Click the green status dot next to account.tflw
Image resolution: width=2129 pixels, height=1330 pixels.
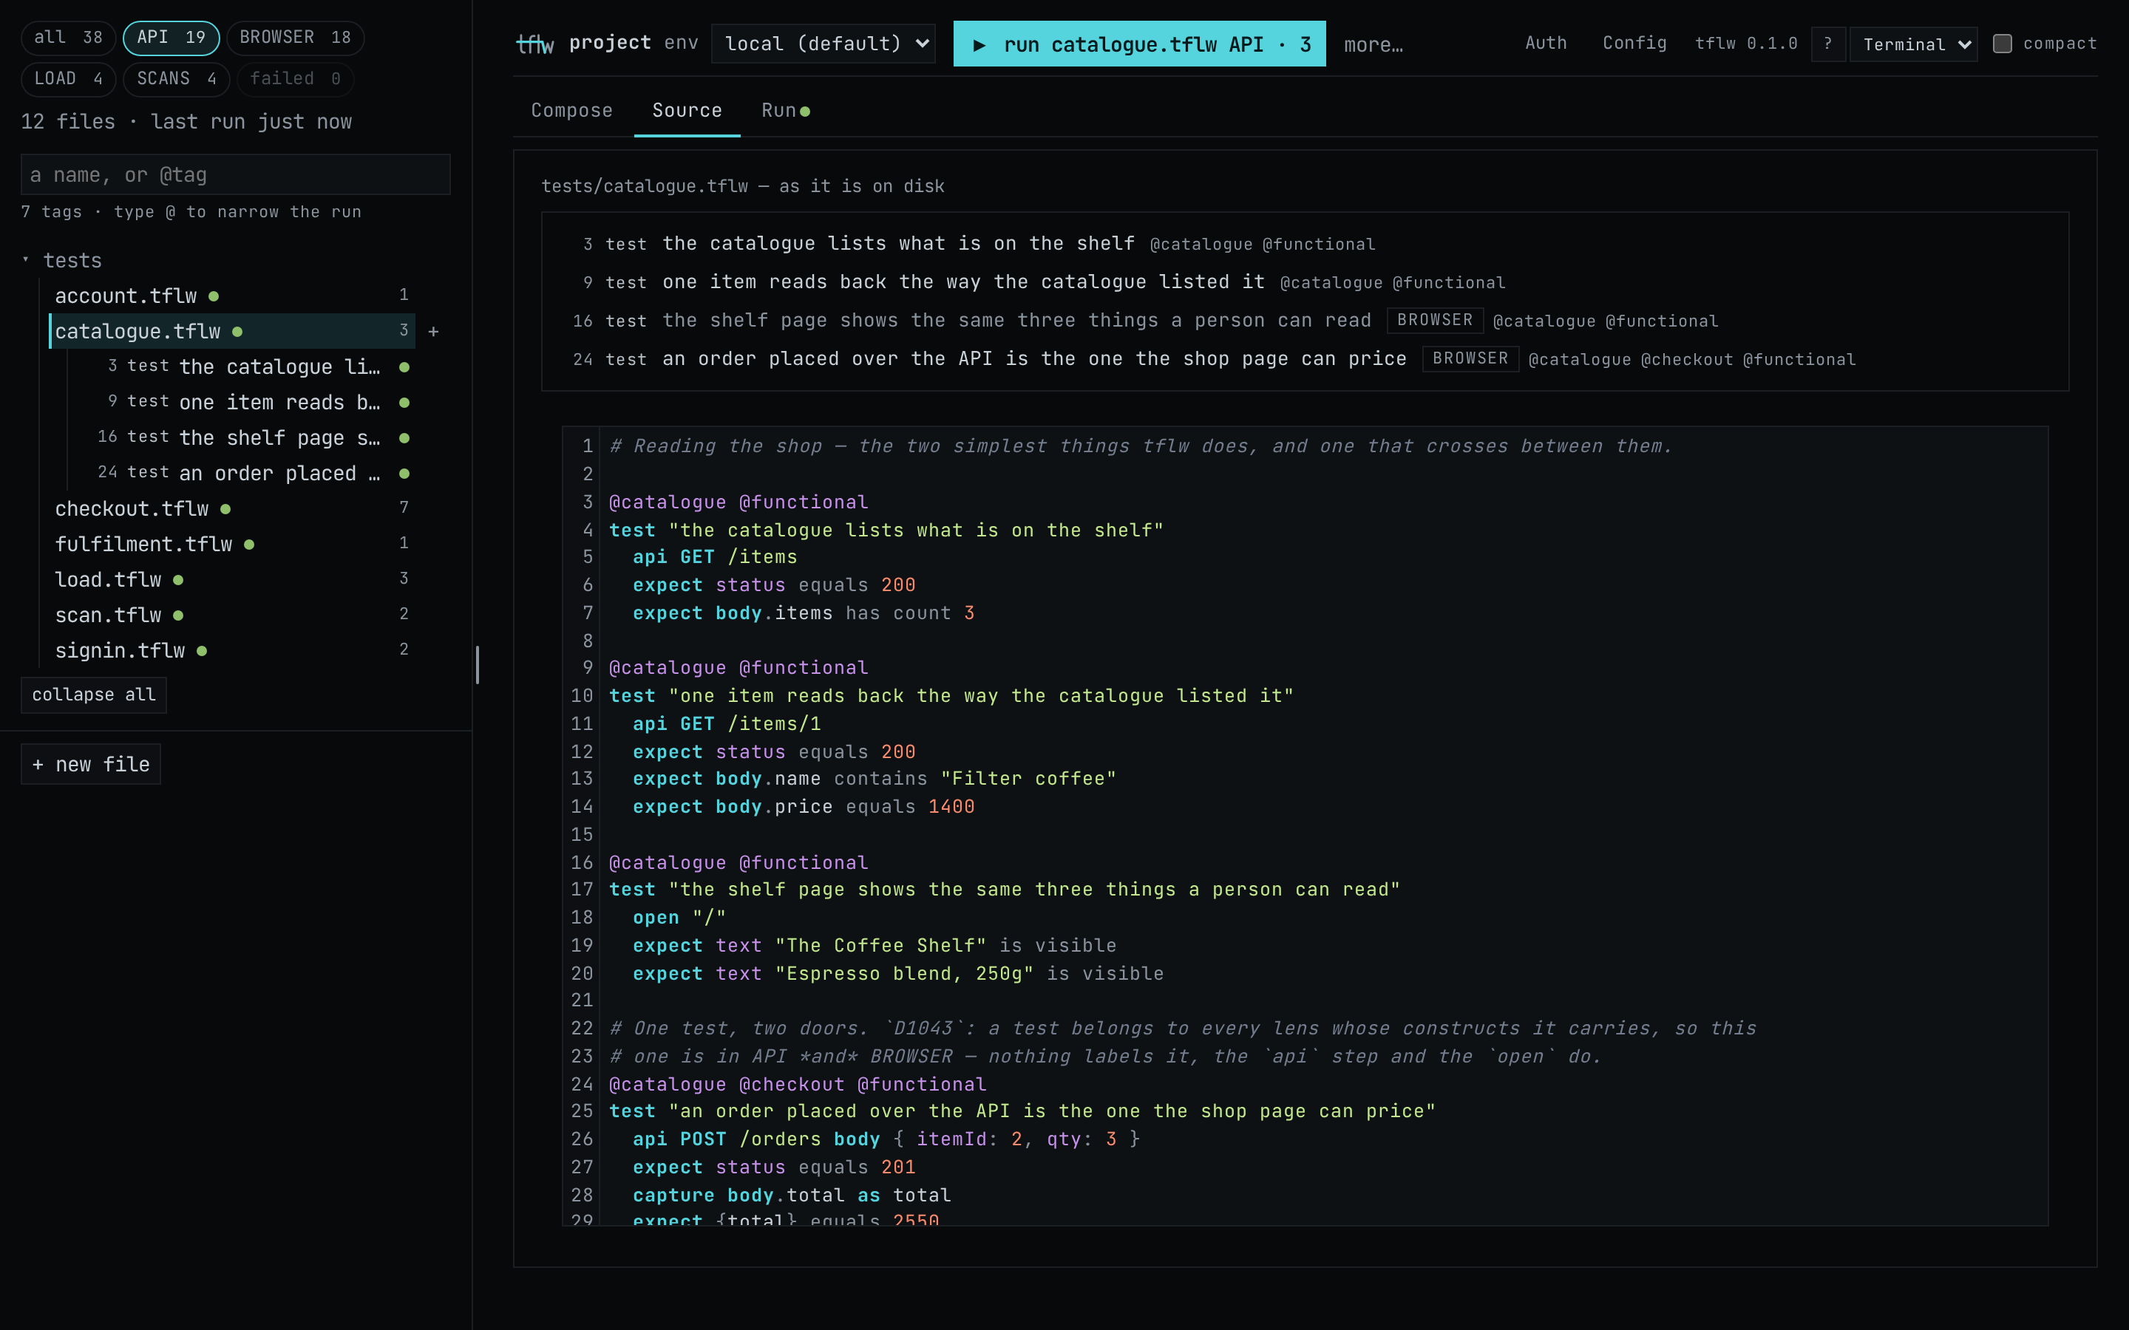214,296
